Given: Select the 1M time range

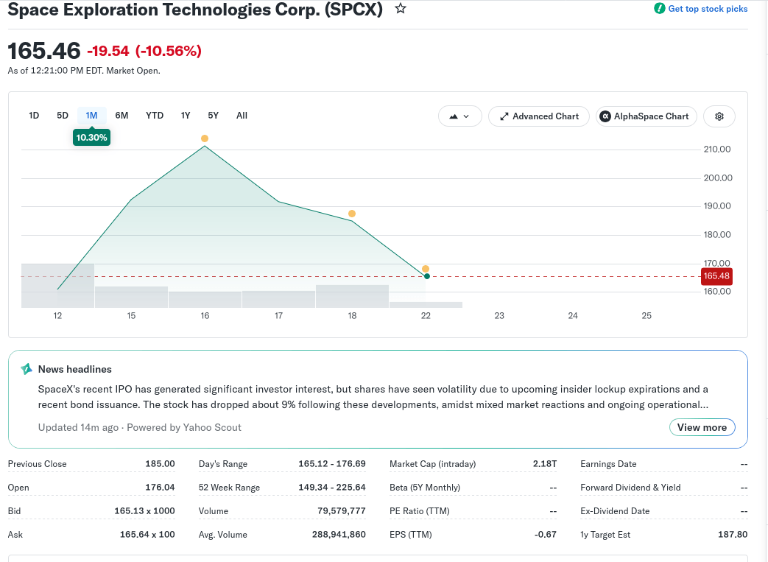Looking at the screenshot, I should tap(91, 116).
